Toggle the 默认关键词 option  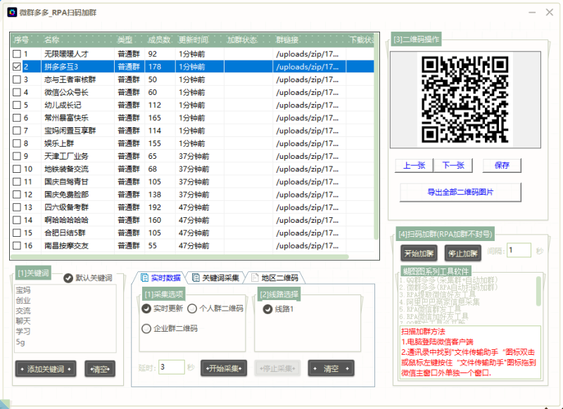(68, 278)
